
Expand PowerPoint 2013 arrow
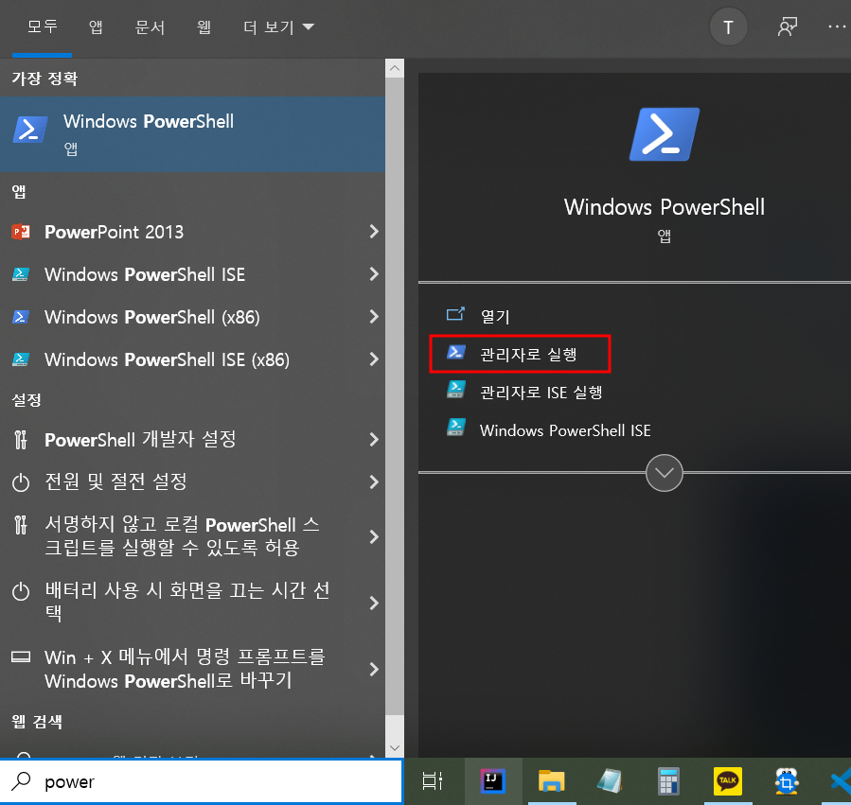[x=373, y=232]
